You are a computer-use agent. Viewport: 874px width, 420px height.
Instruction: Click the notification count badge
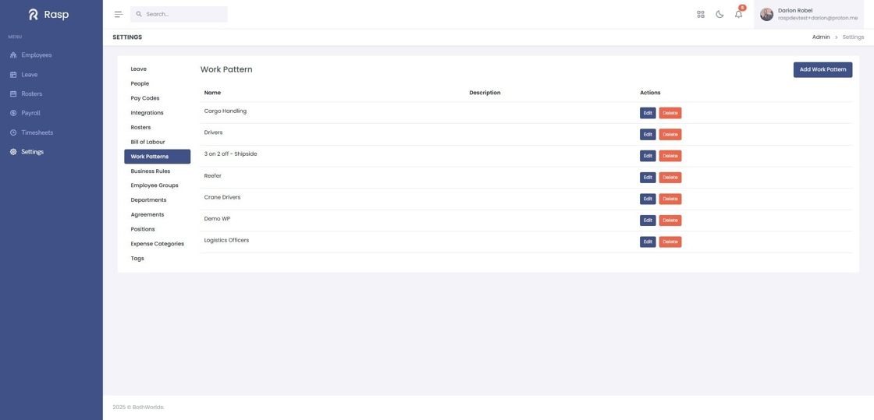click(742, 8)
